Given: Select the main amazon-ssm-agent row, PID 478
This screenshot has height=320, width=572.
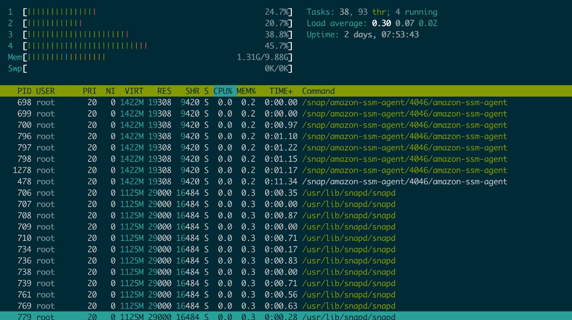Looking at the screenshot, I should click(286, 181).
